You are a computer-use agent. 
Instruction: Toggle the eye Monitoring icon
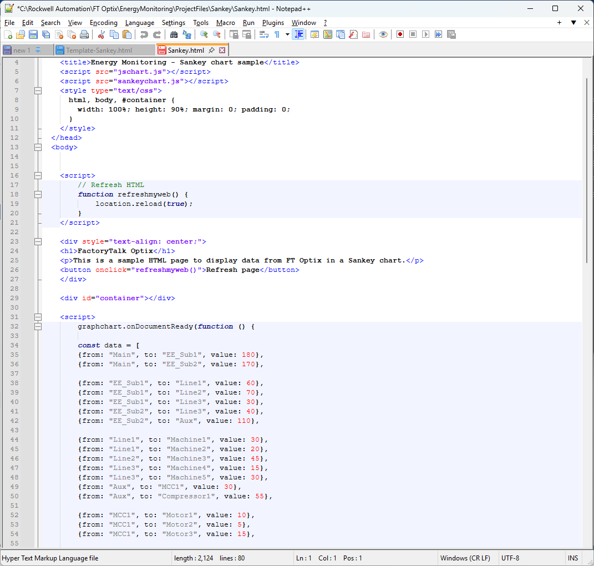tap(383, 34)
